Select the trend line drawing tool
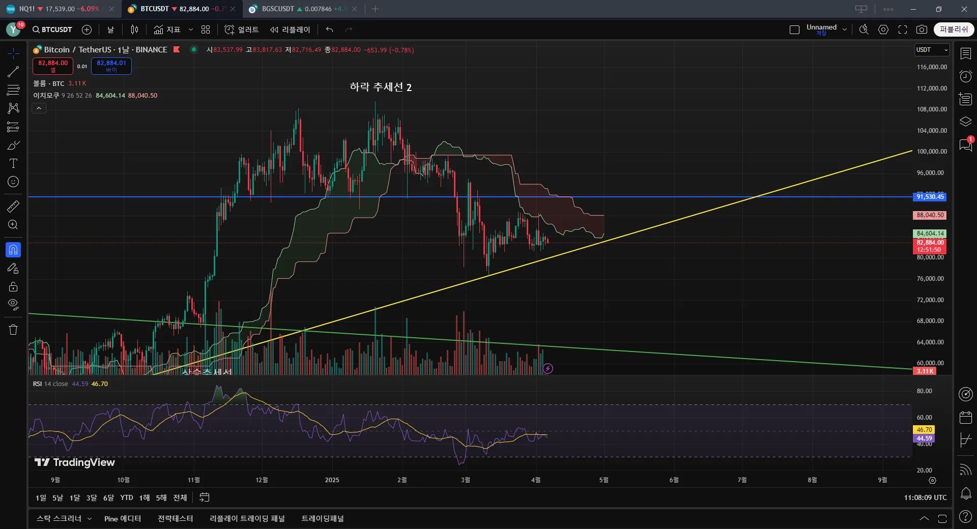Image resolution: width=977 pixels, height=529 pixels. [x=13, y=72]
